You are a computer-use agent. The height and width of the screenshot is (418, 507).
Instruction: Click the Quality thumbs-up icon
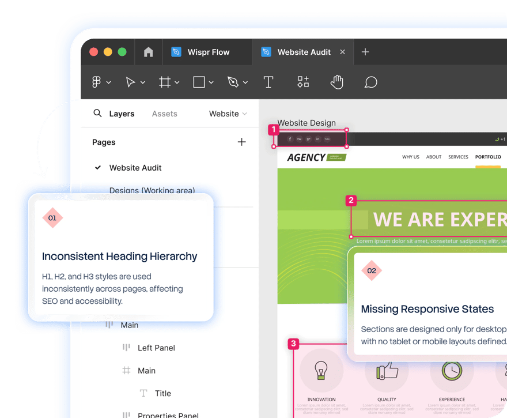click(x=387, y=371)
